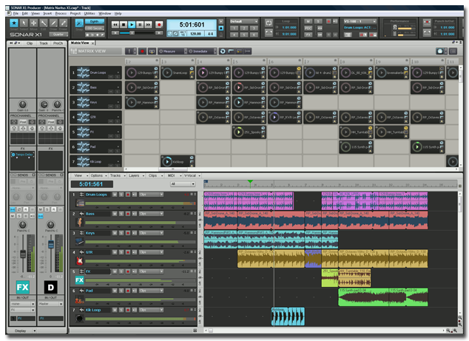Click the Bass track guitar icon

(80, 222)
